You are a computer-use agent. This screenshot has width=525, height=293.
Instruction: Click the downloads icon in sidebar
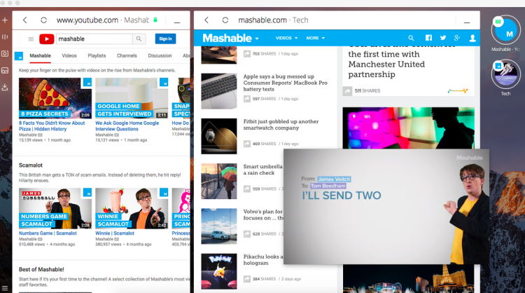(5, 87)
